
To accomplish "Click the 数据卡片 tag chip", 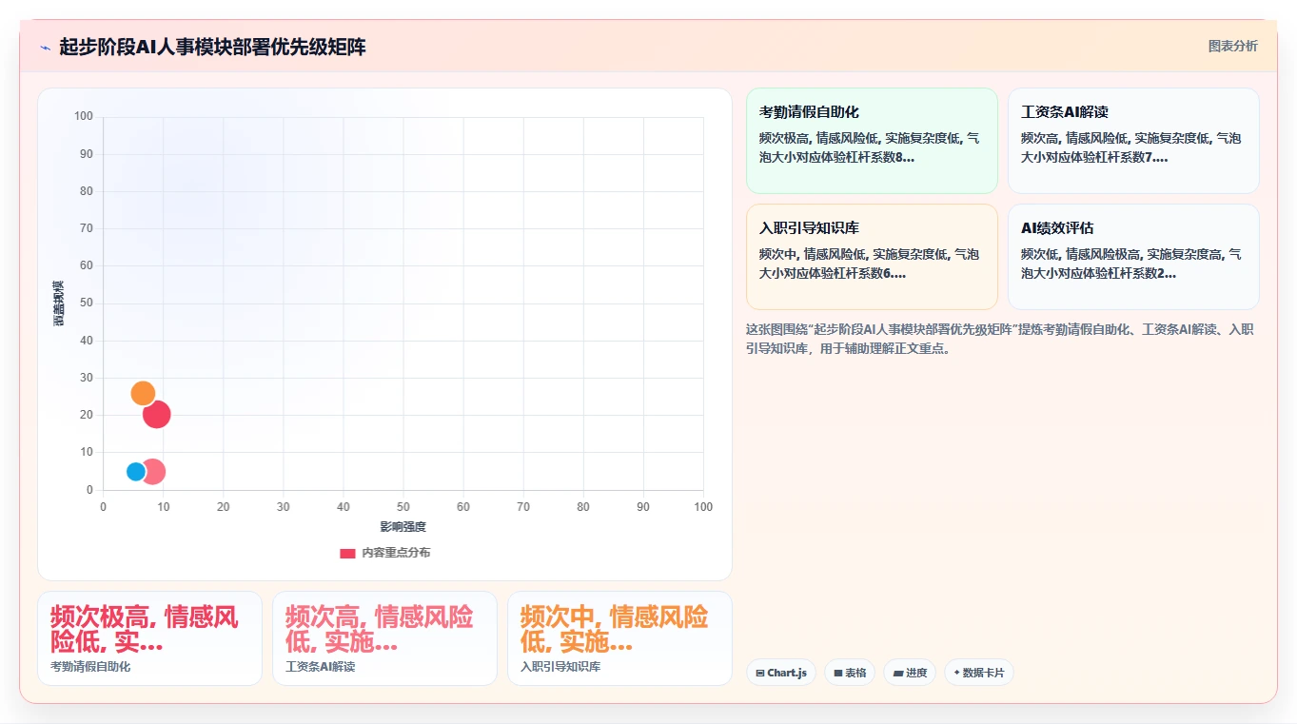I will pyautogui.click(x=979, y=673).
